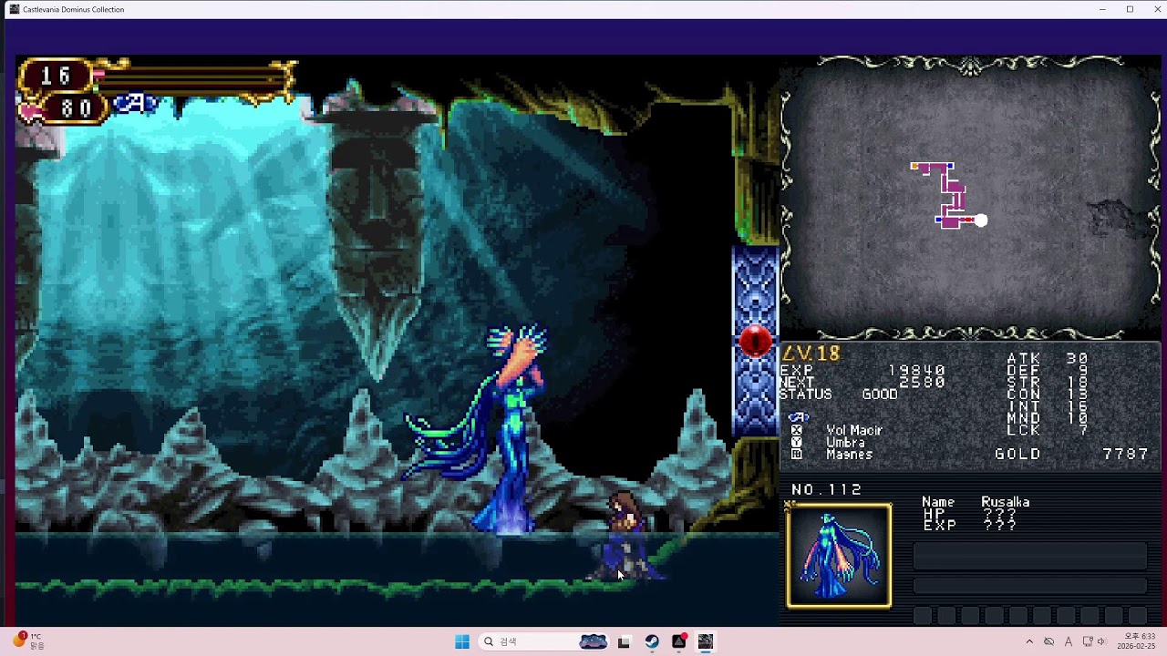Click the red orb on the blue door

pos(755,342)
